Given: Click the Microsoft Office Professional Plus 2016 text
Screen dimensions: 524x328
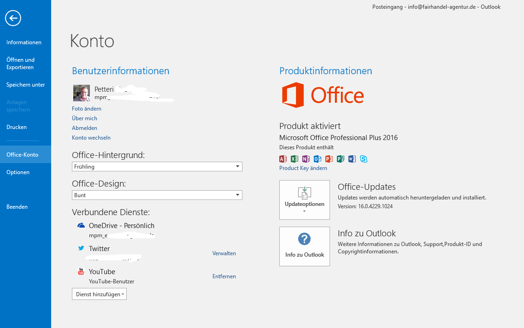Looking at the screenshot, I should pos(339,138).
